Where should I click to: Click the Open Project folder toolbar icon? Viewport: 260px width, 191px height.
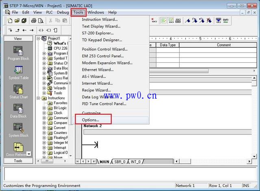click(18, 20)
